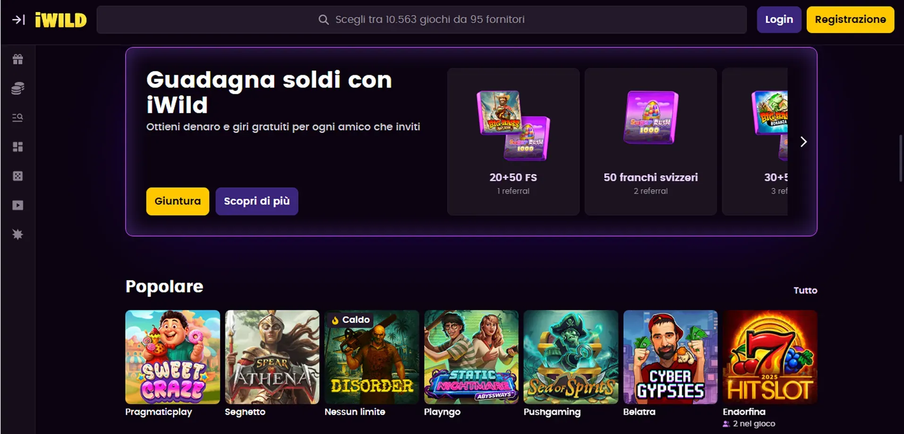Click the Belatra provider label
The image size is (904, 434).
639,412
